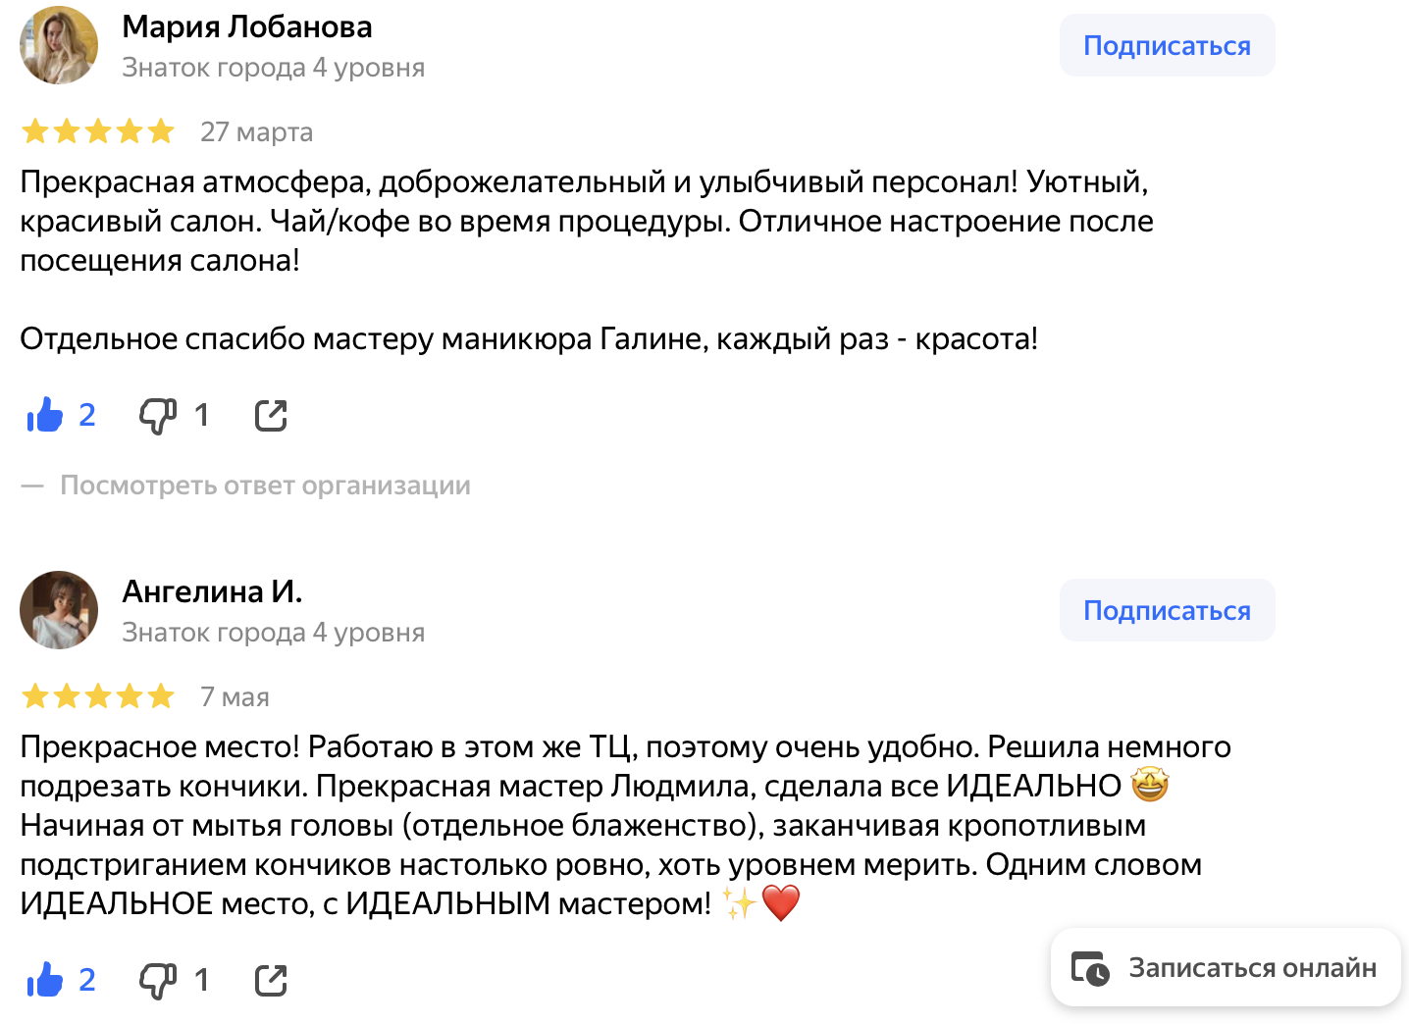1409x1024 pixels.
Task: Like Мария Лобанова's review with thumbs up
Action: tap(45, 416)
